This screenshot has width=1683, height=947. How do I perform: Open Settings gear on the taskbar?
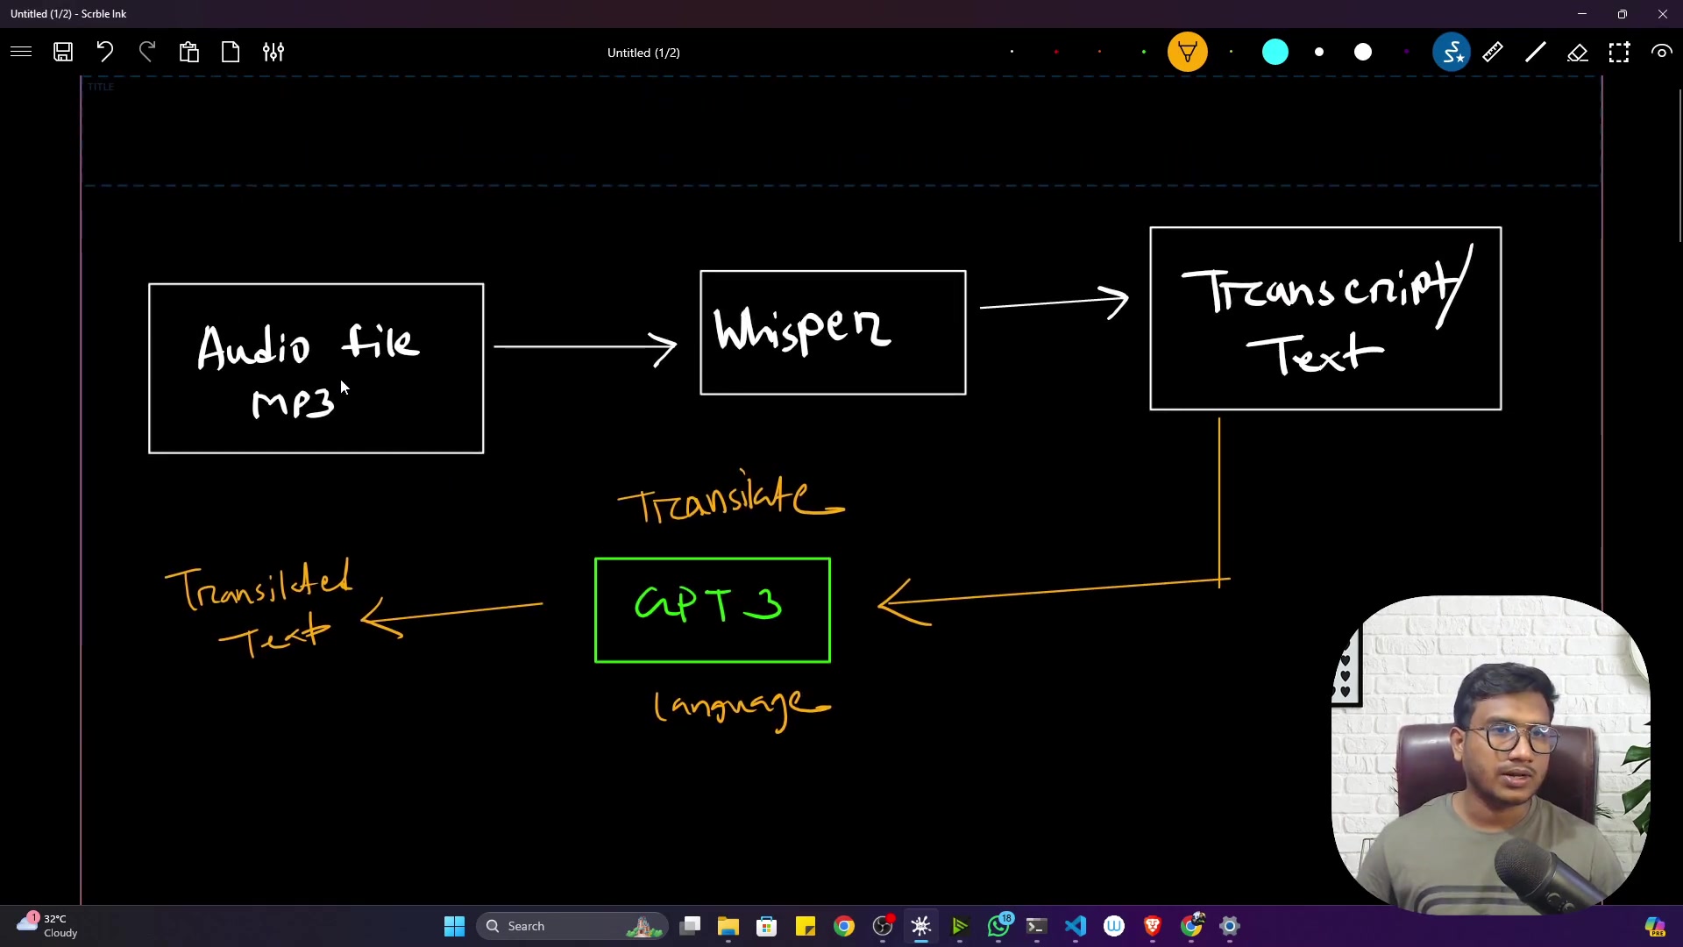tap(1230, 926)
